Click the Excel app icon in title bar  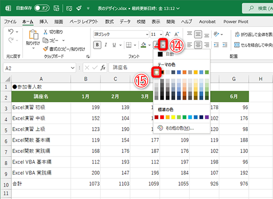8,8
